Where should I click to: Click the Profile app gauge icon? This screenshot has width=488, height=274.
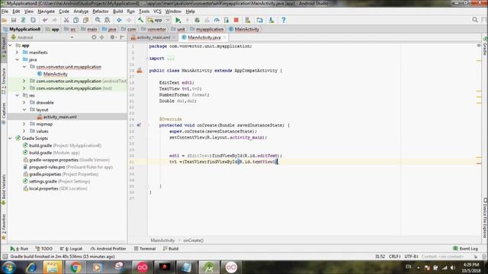pyautogui.click(x=217, y=21)
